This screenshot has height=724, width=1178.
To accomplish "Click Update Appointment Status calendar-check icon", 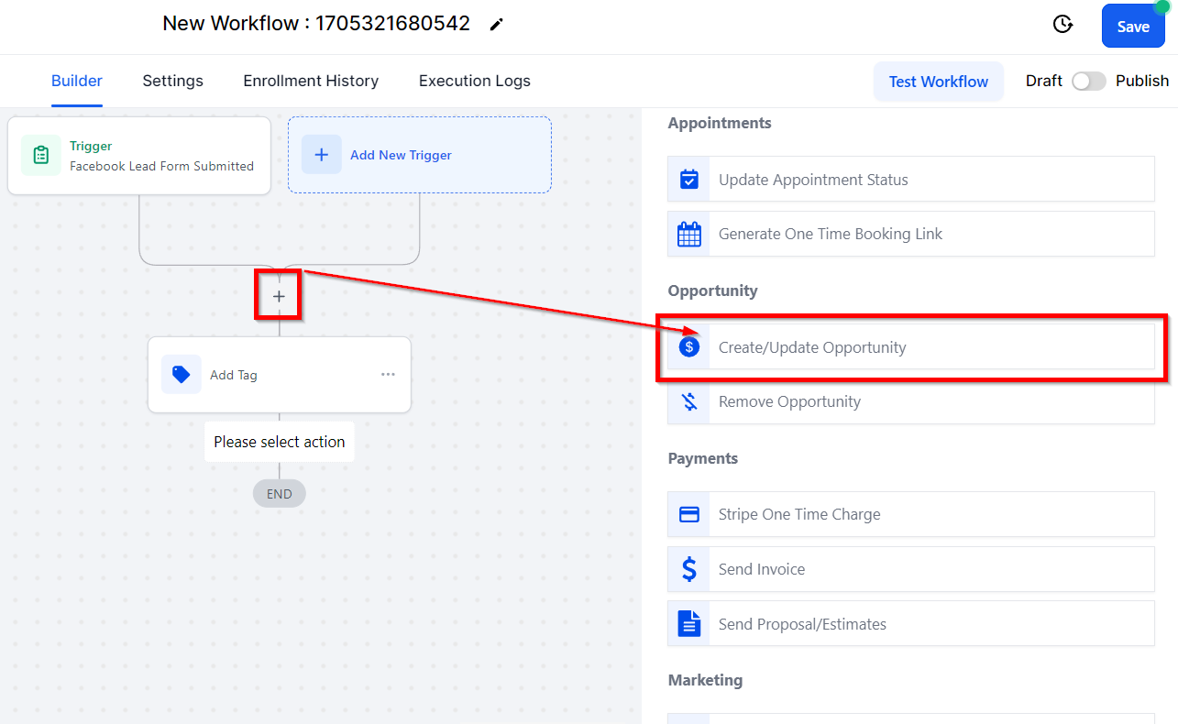I will tap(689, 179).
